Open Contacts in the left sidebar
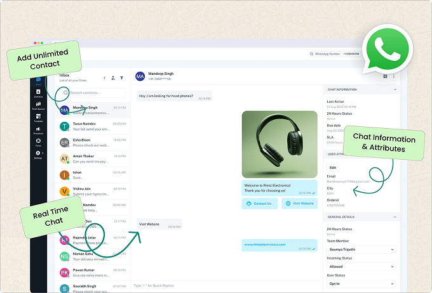The width and height of the screenshot is (432, 293). click(x=38, y=93)
